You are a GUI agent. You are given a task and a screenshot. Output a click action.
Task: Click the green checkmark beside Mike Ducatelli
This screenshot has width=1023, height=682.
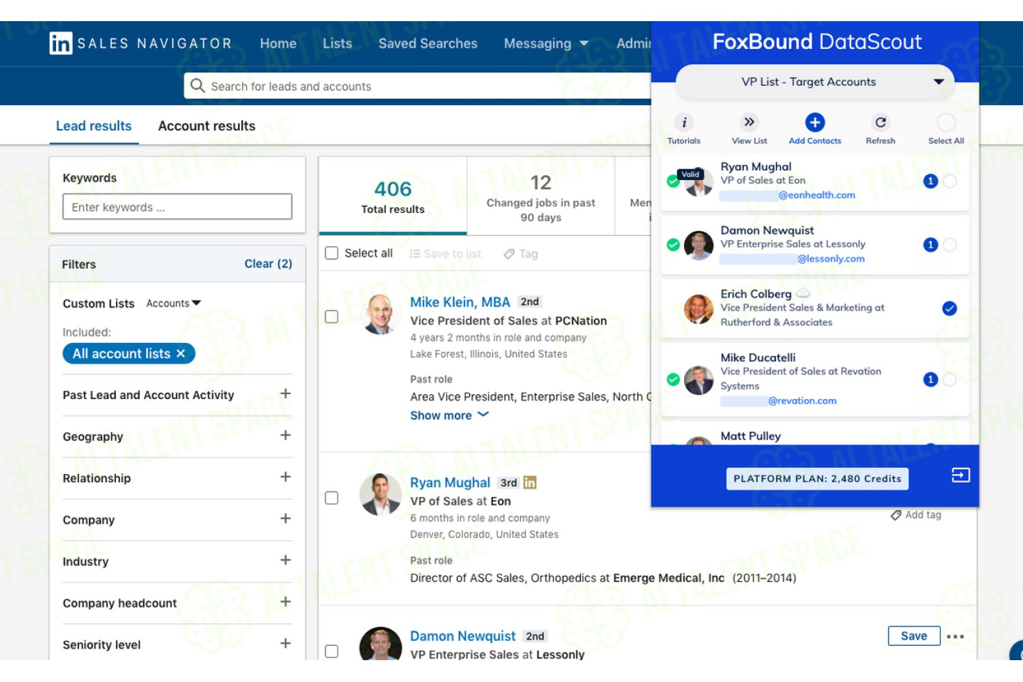(x=673, y=380)
